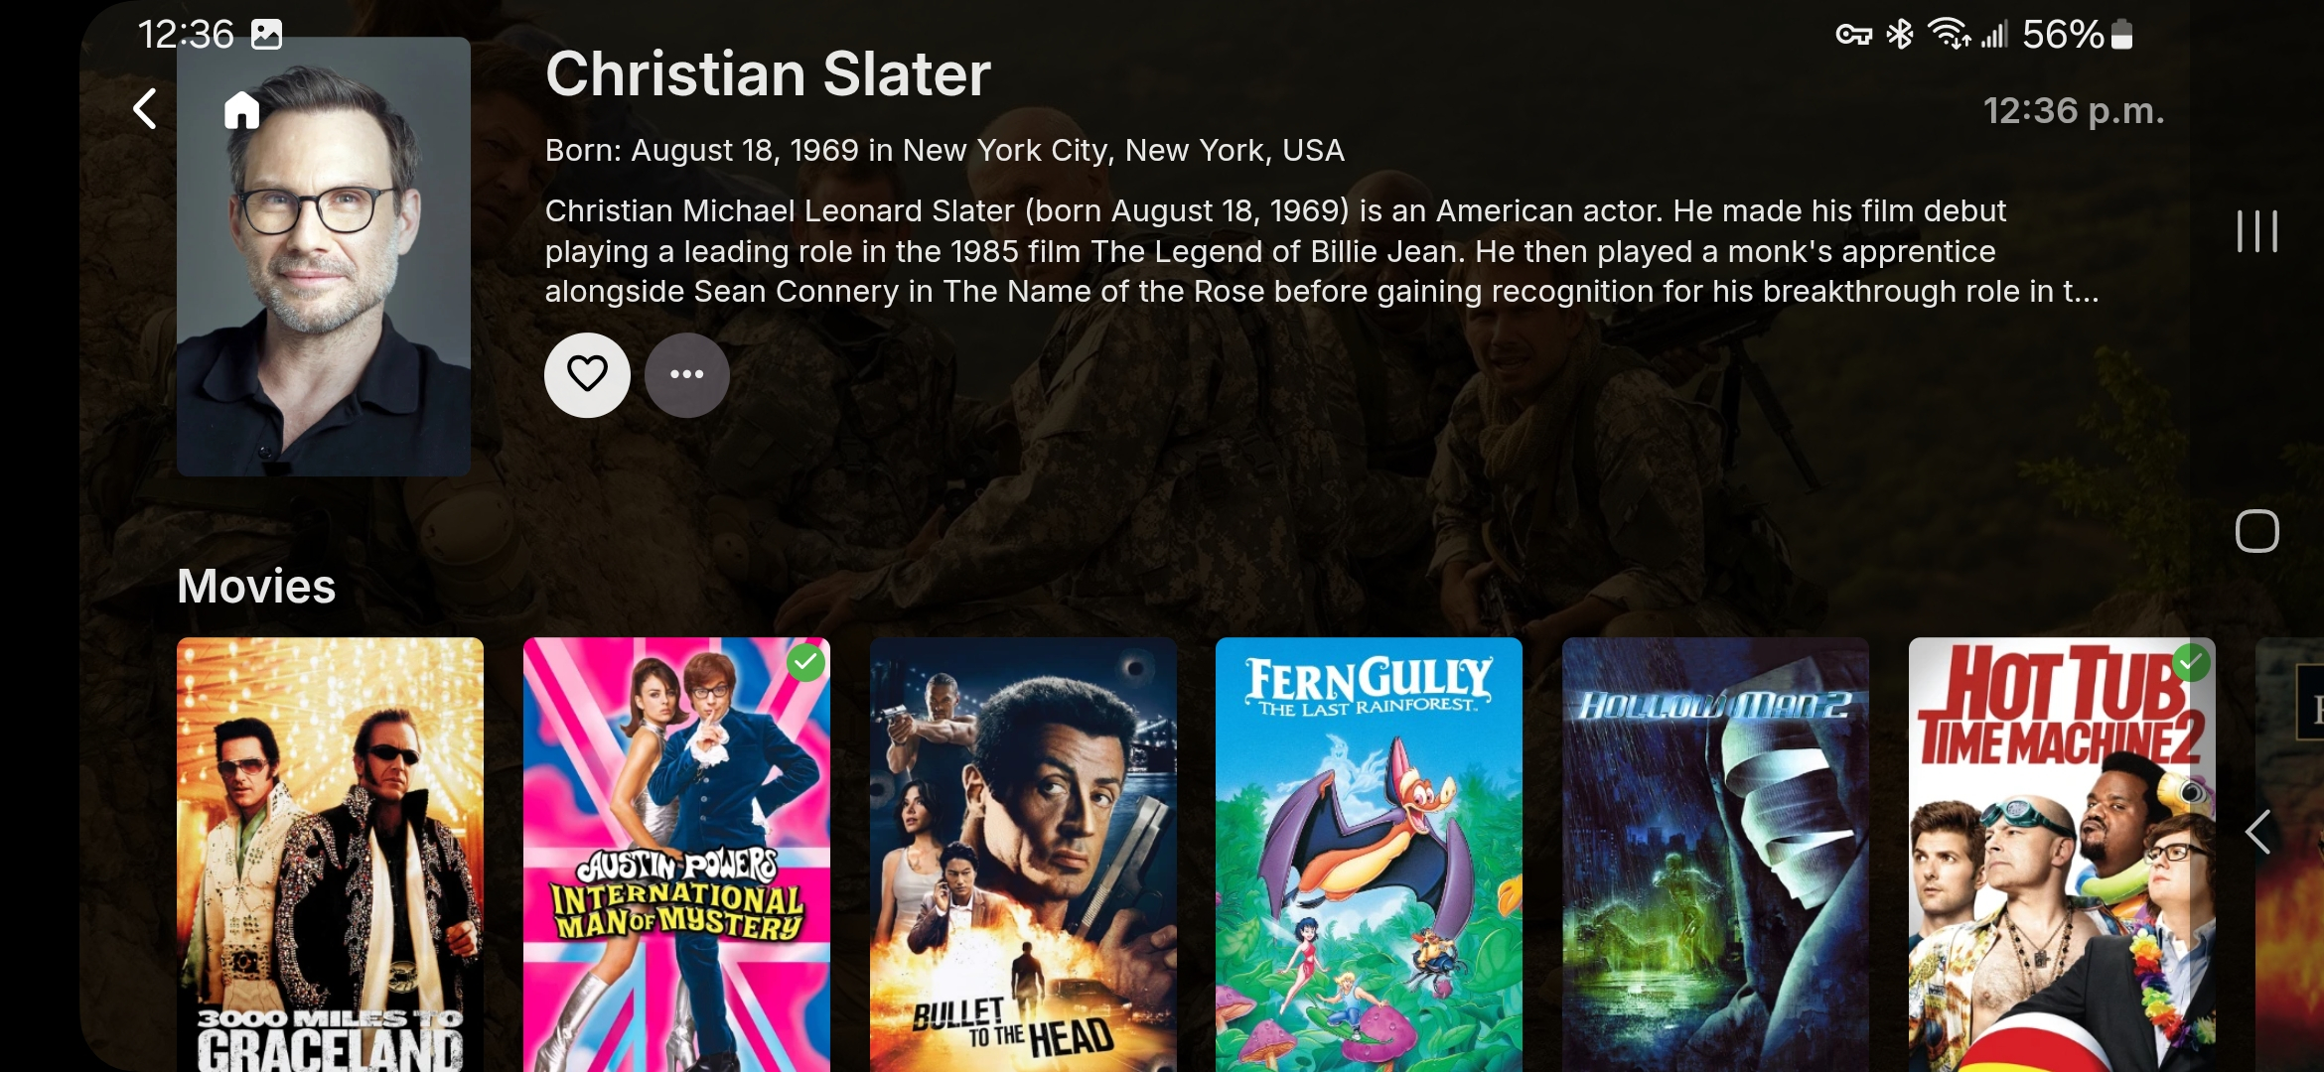Open the three-dots more options menu
The height and width of the screenshot is (1072, 2324).
pos(687,374)
